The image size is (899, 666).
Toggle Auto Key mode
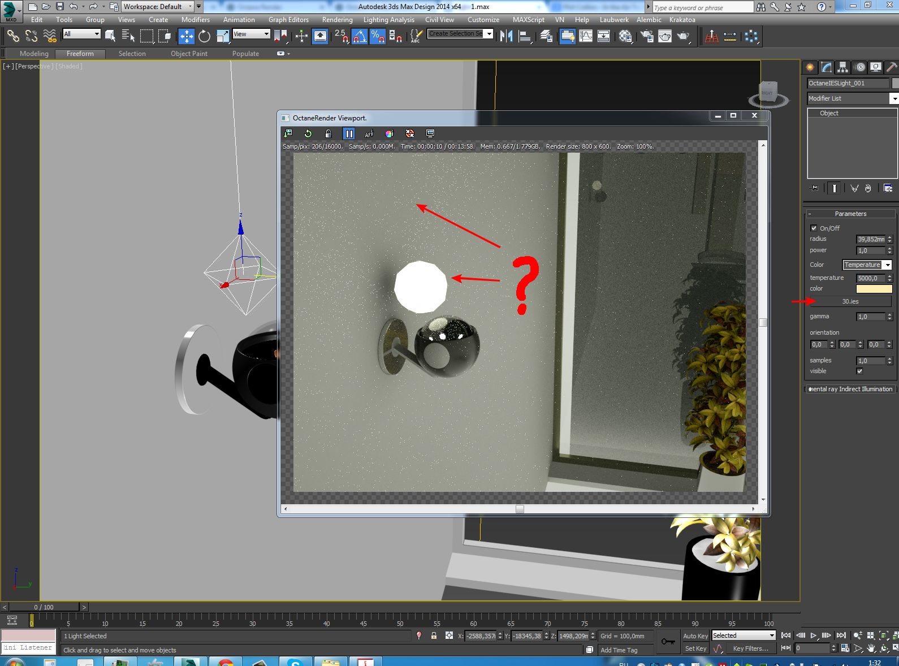click(x=695, y=636)
